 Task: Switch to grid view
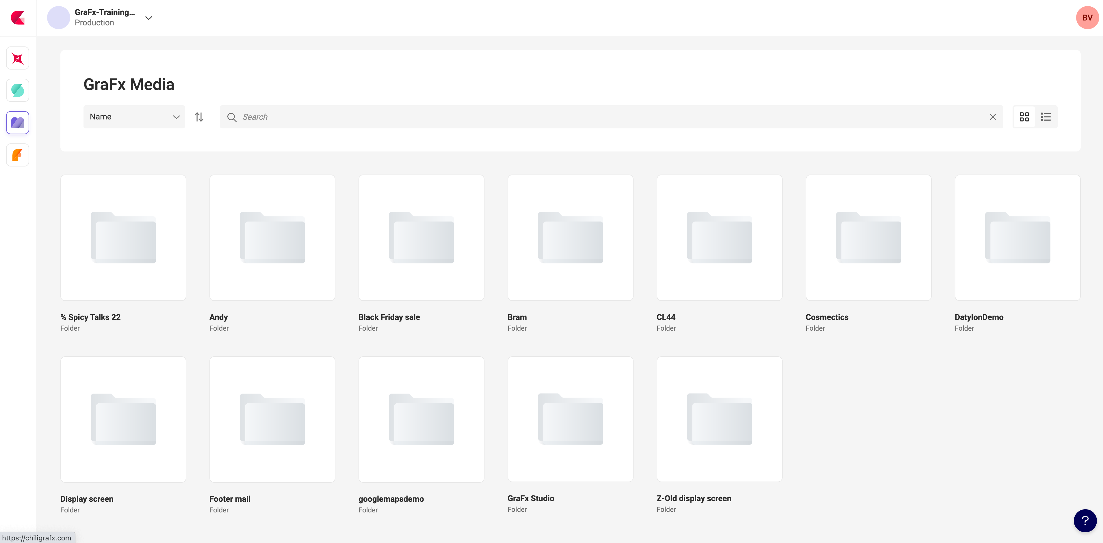click(1024, 117)
